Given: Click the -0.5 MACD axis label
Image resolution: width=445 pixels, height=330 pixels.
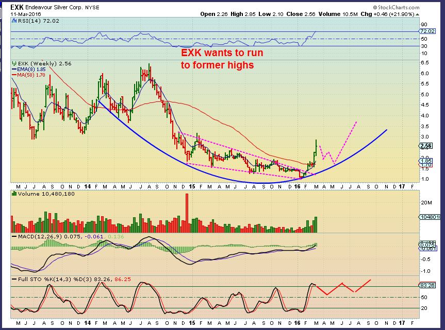Looking at the screenshot, I should 425,259.
